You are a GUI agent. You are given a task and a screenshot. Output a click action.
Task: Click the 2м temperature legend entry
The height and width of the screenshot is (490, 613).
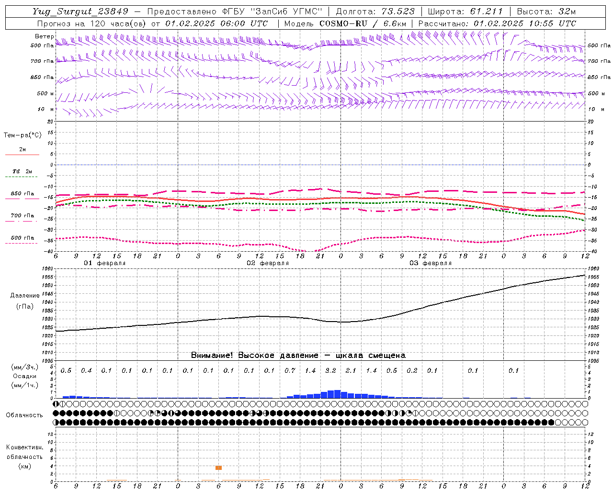tap(23, 150)
